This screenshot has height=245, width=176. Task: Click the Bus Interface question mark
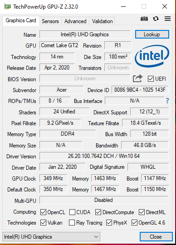[167, 101]
